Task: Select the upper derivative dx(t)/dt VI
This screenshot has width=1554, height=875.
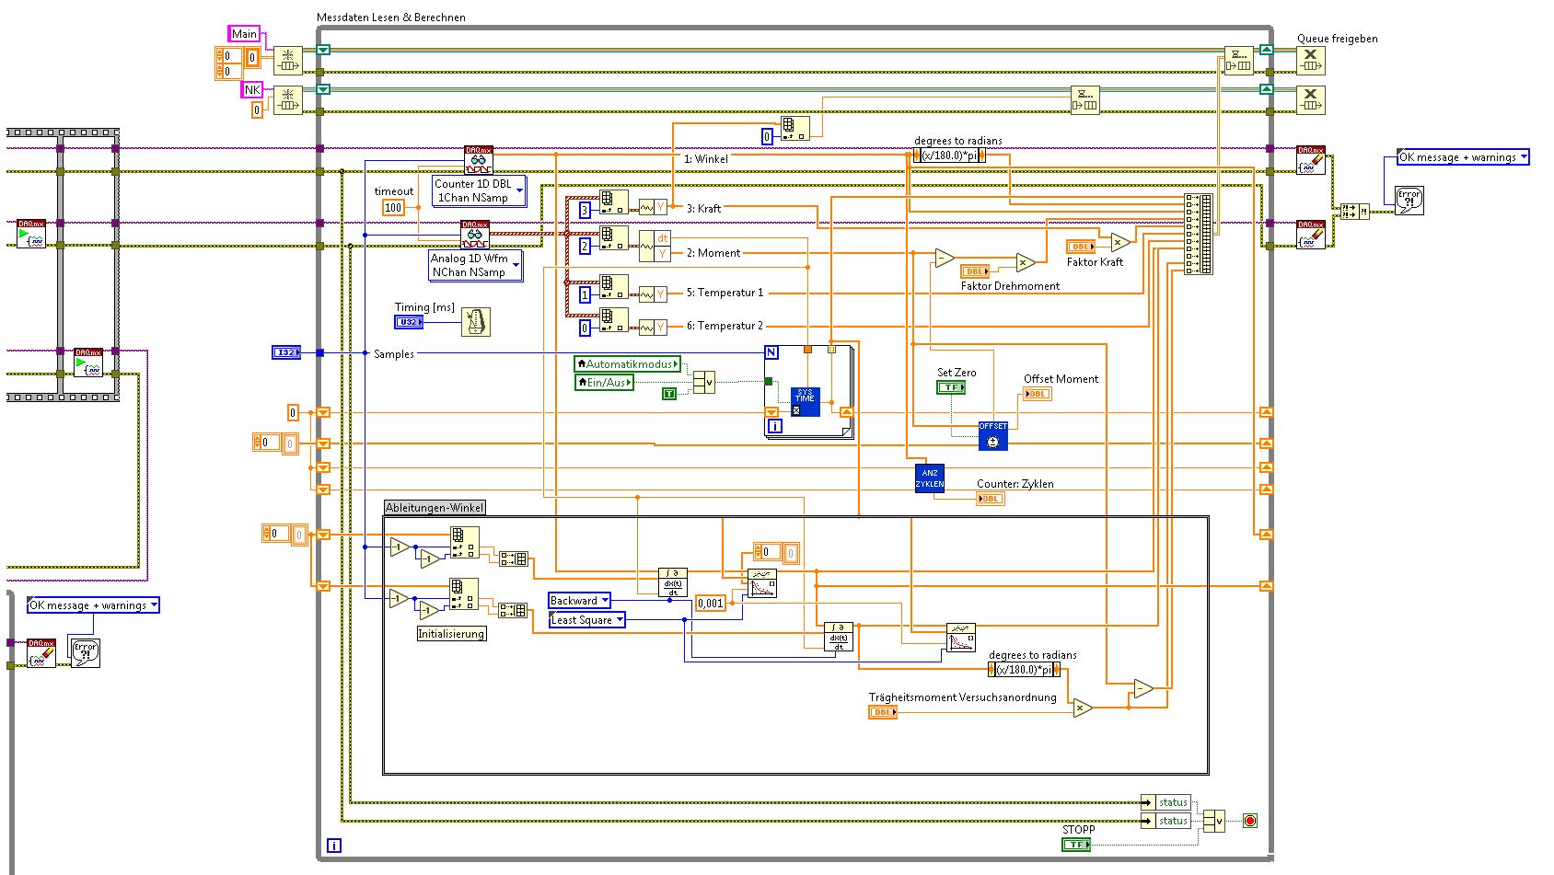Action: pos(673,582)
